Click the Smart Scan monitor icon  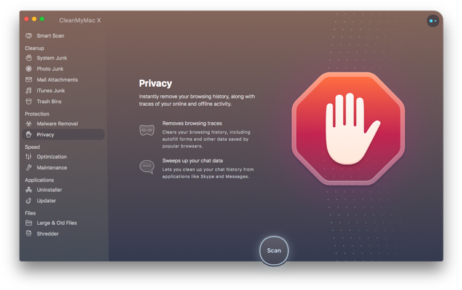coord(28,36)
